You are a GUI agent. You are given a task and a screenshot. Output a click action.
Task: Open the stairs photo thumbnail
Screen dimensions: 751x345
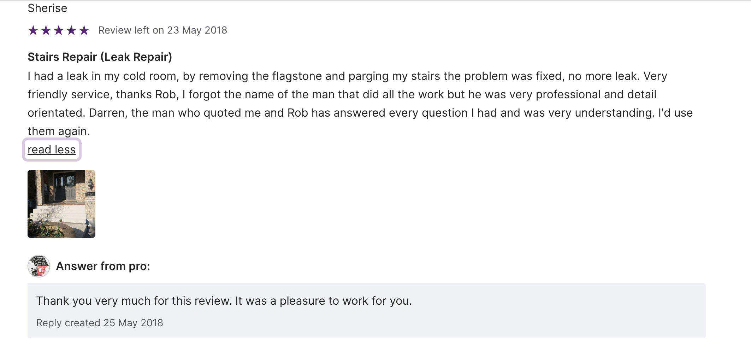click(x=61, y=204)
